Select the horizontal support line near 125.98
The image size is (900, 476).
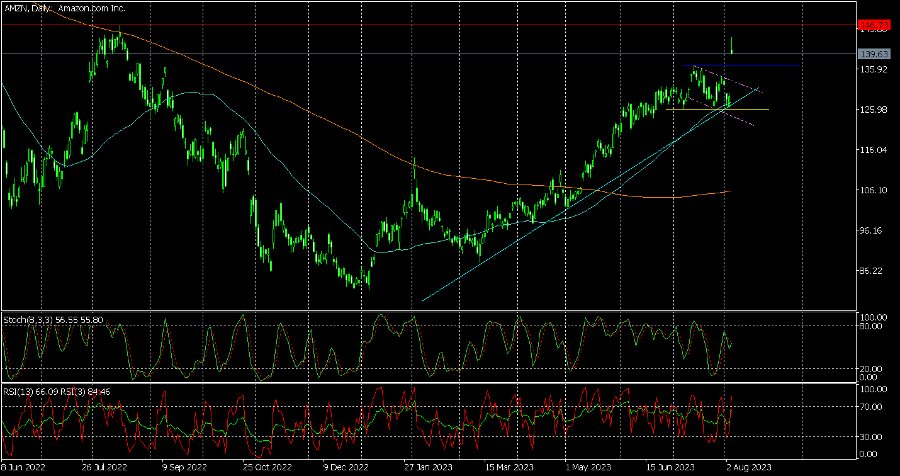(717, 110)
